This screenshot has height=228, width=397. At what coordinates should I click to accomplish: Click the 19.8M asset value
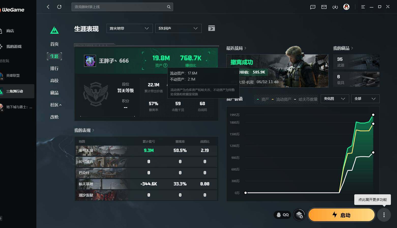pyautogui.click(x=161, y=58)
